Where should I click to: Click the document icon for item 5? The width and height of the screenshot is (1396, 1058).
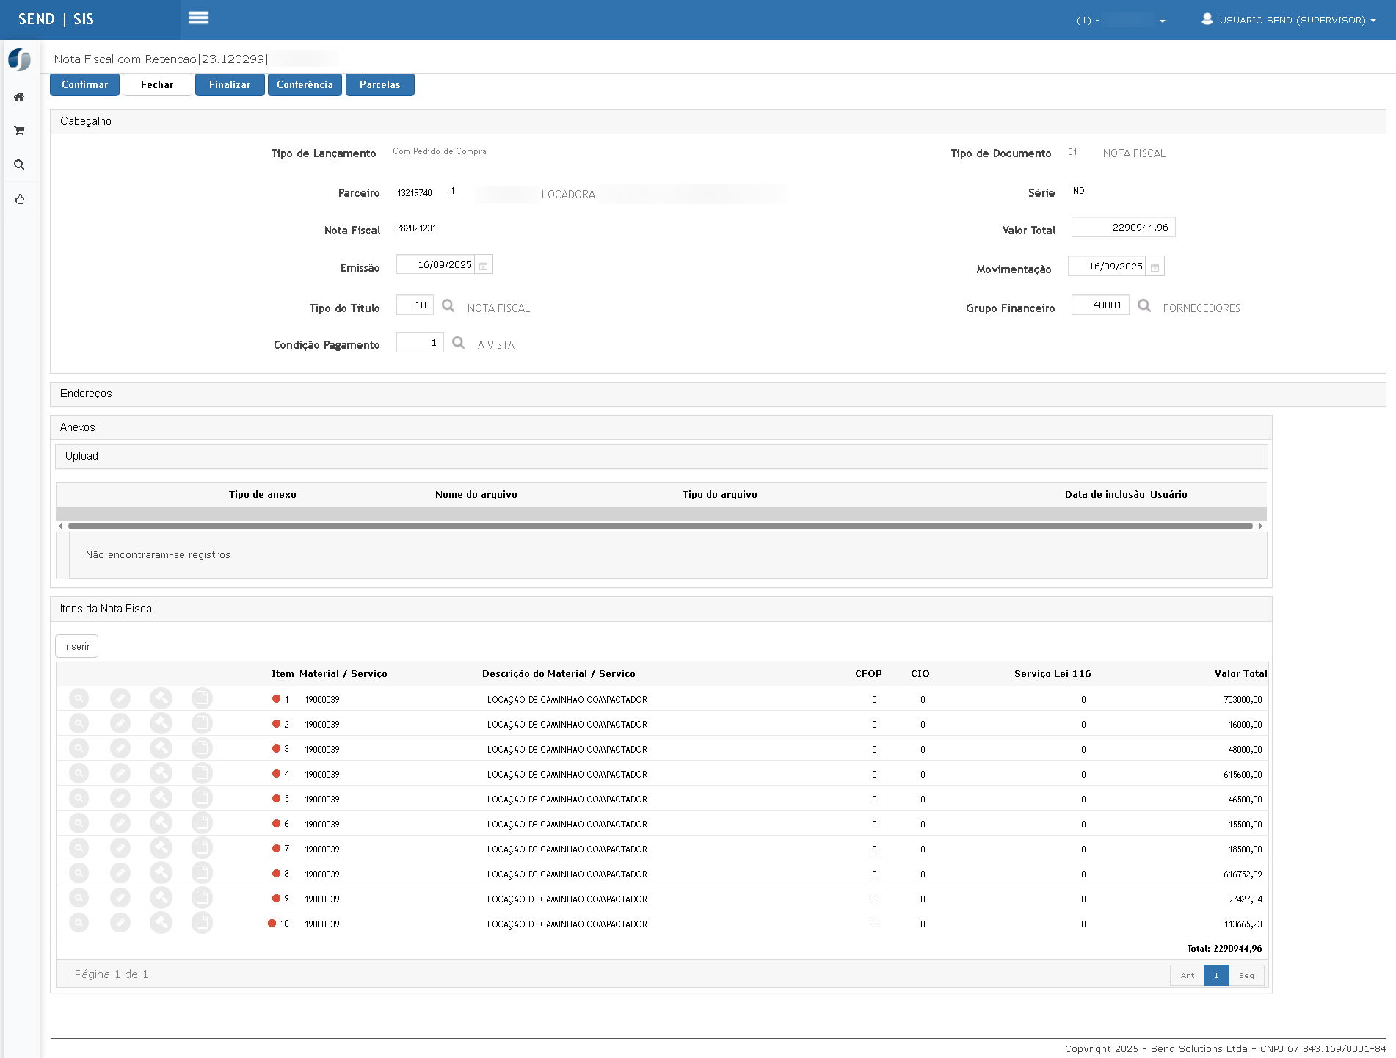202,799
